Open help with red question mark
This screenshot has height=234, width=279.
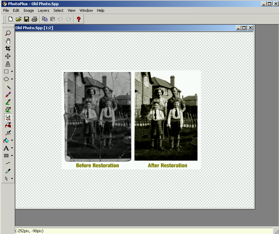79,19
